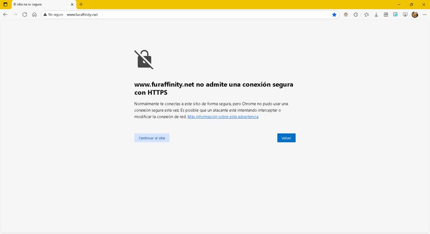Open the Settings and more ellipsis menu
The height and width of the screenshot is (234, 430).
click(424, 15)
